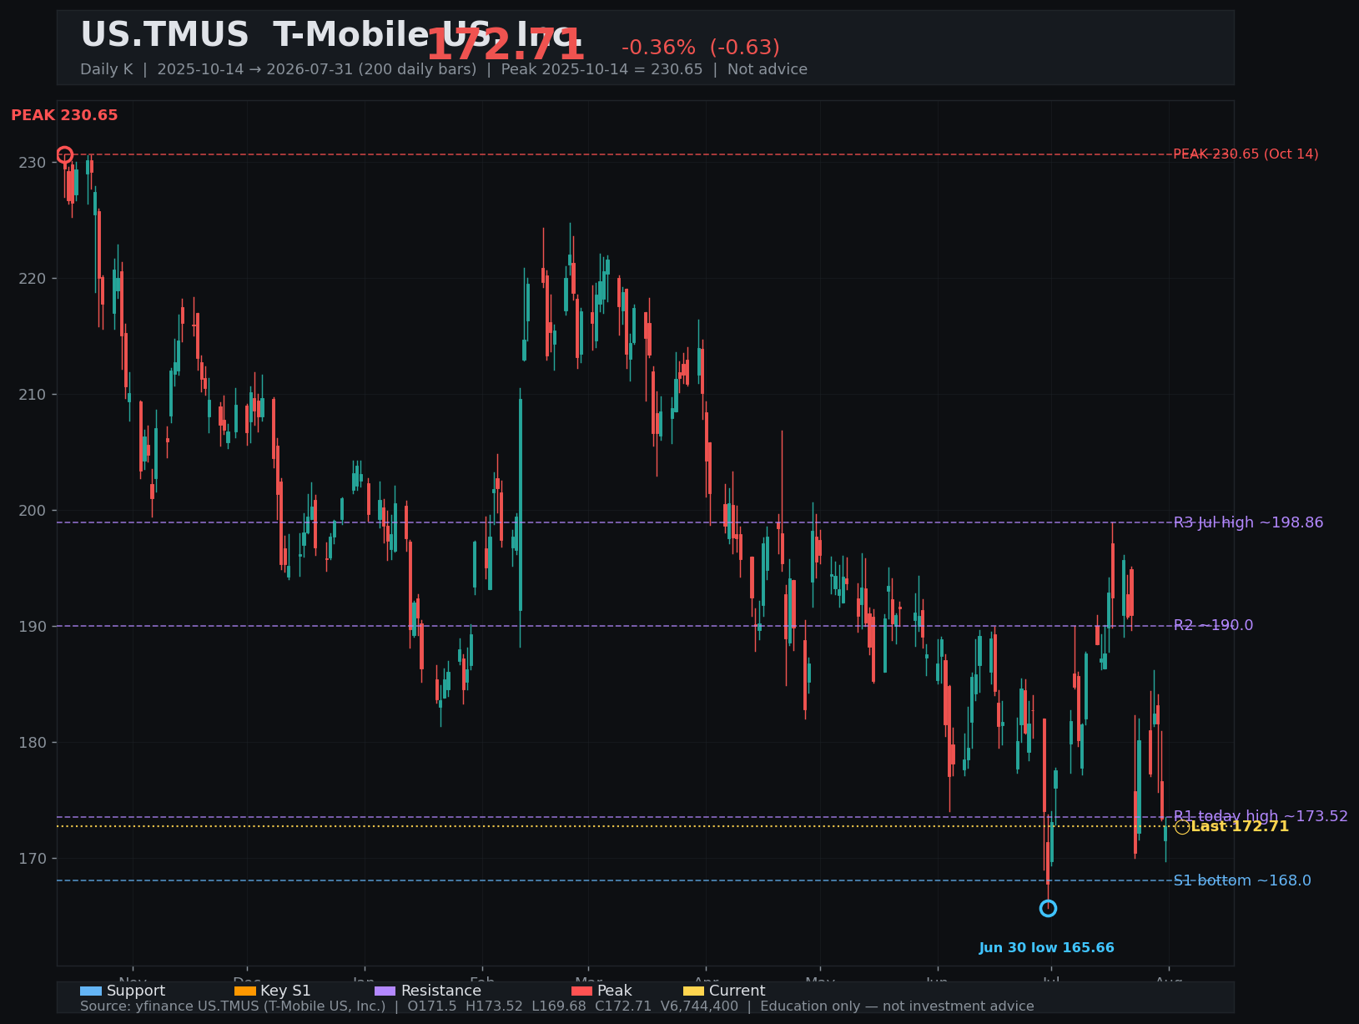Click the "S1 bottom ~168.0" support label

point(1242,880)
